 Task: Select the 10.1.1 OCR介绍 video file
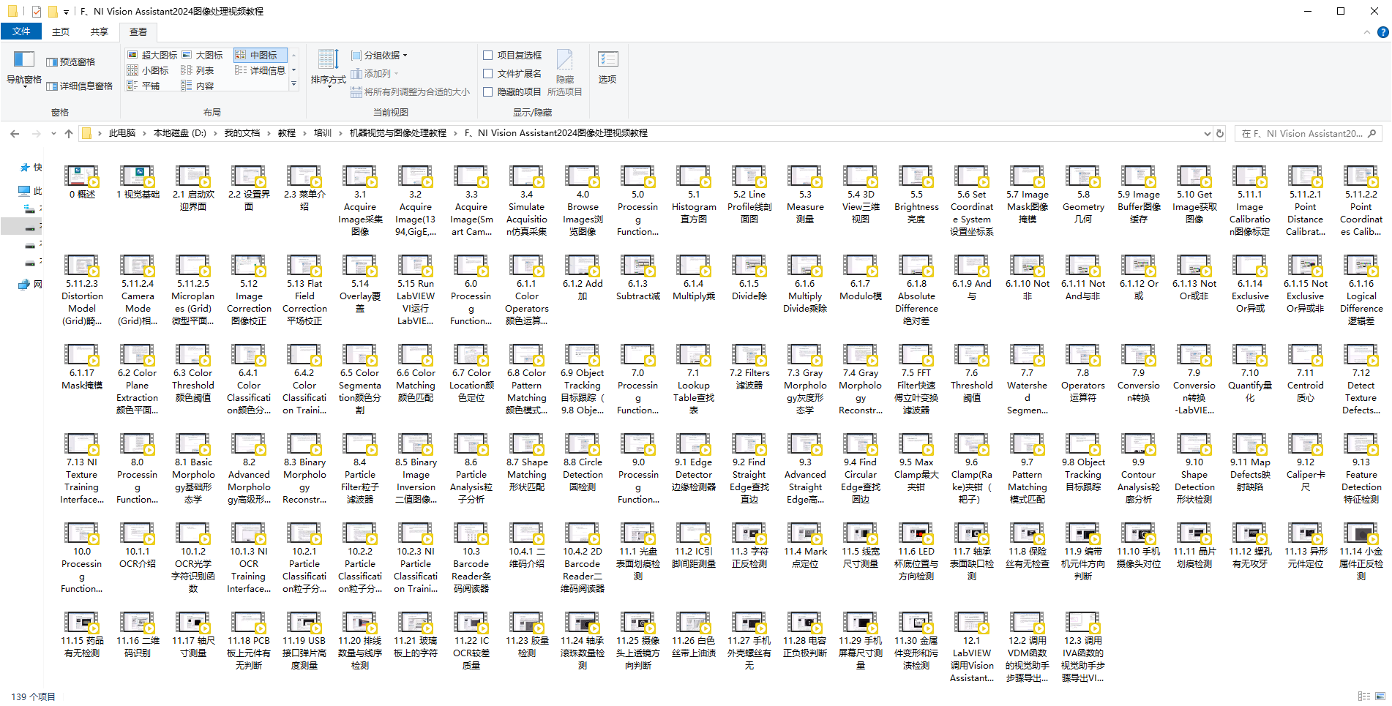coord(138,545)
